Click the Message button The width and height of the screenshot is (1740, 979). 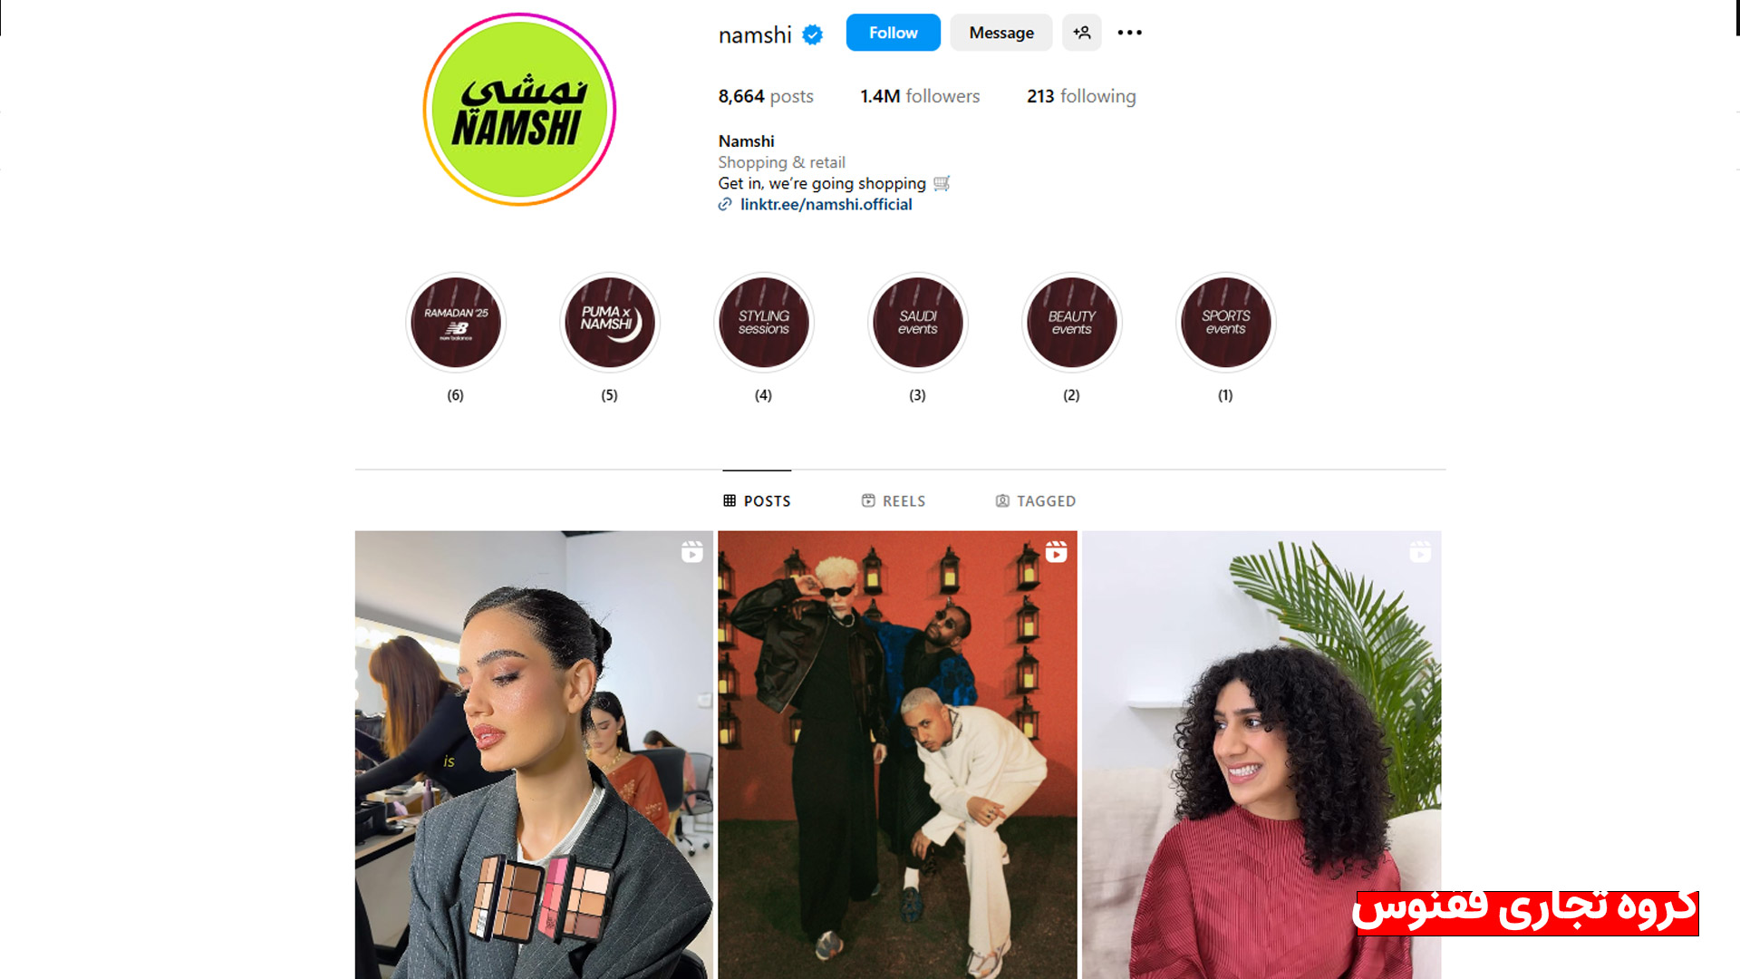pos(1001,33)
